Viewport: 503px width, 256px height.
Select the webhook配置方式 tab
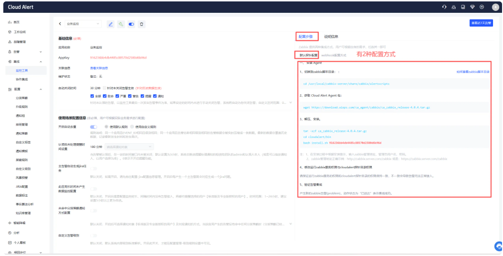click(333, 55)
